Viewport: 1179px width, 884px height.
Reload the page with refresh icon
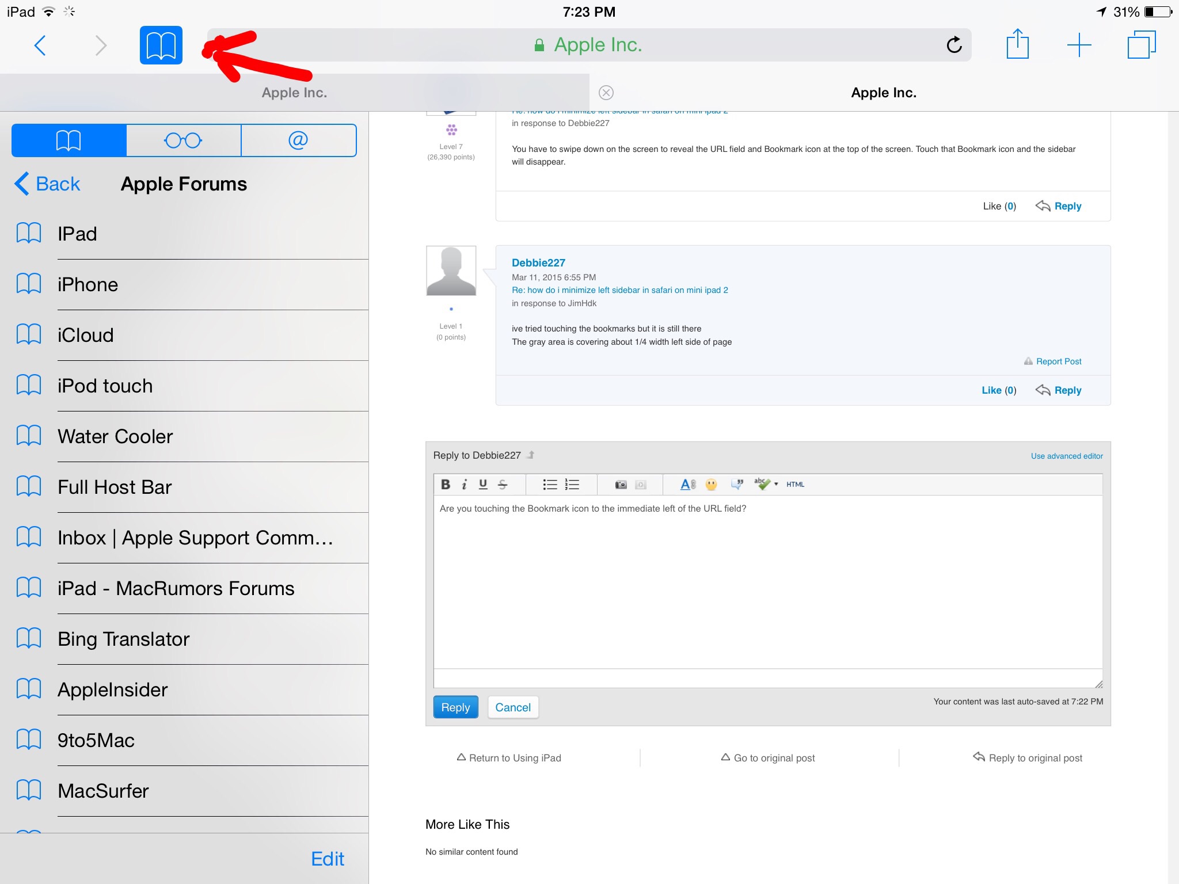point(954,45)
